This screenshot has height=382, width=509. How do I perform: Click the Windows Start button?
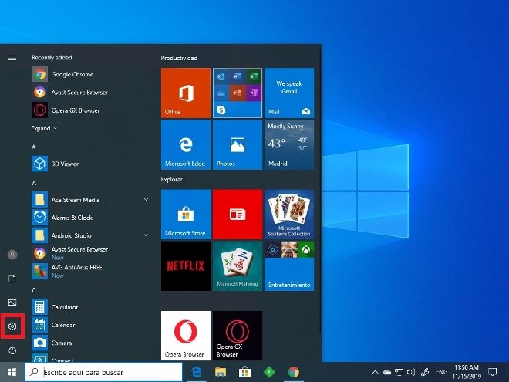point(12,372)
